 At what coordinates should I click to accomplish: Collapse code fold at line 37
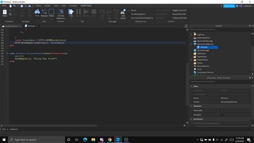click(7, 53)
